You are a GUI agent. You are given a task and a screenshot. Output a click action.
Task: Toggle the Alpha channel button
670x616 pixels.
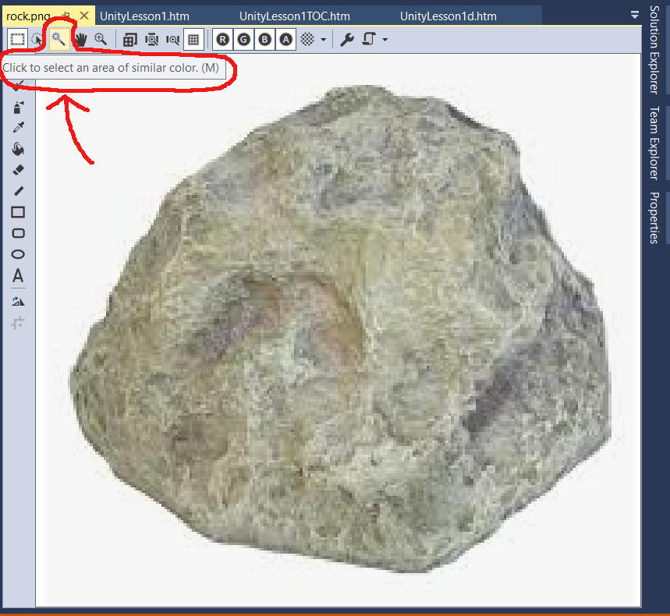[x=285, y=40]
